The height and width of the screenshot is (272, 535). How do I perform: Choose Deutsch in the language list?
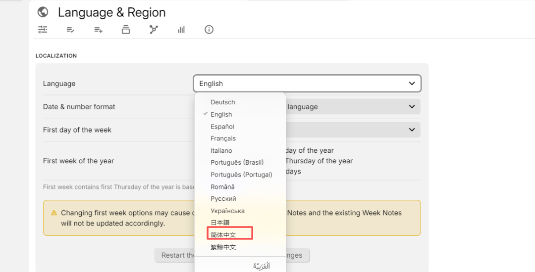pyautogui.click(x=223, y=102)
